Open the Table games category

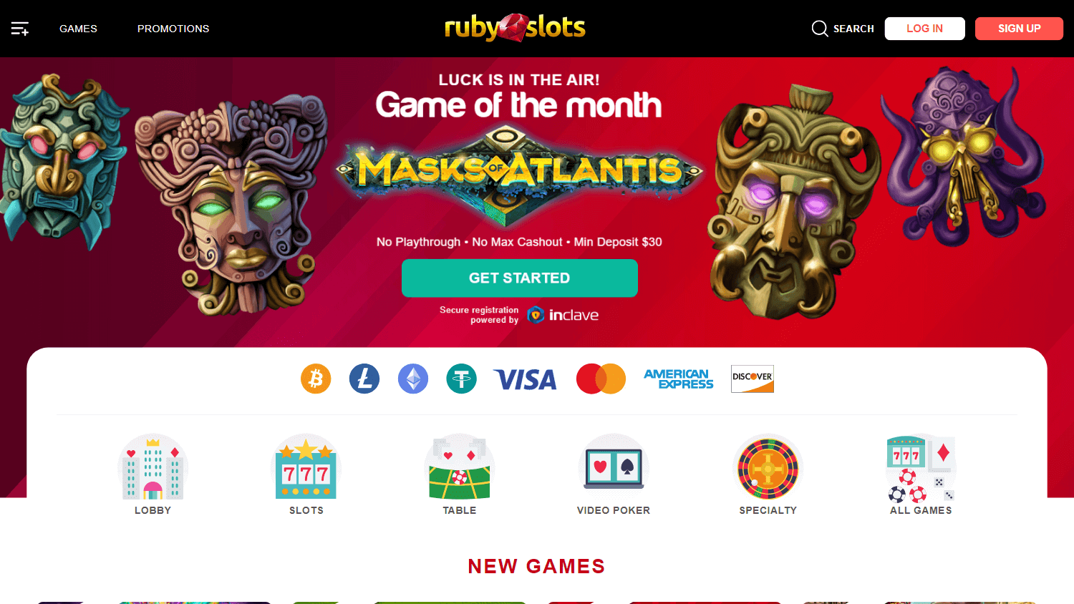(460, 474)
